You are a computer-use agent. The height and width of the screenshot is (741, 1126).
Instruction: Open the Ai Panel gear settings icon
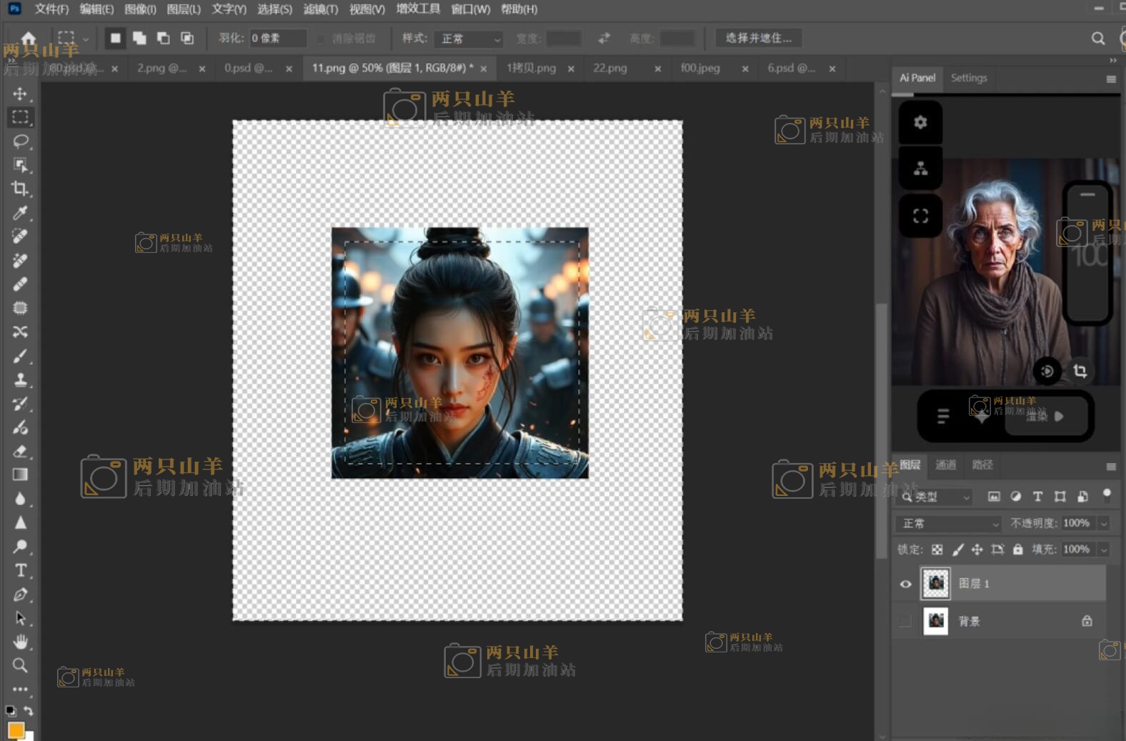920,122
